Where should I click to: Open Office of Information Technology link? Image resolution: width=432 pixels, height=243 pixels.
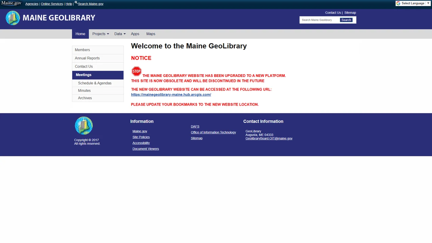(x=213, y=132)
